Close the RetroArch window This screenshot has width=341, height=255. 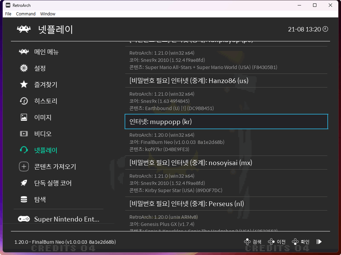click(330, 5)
